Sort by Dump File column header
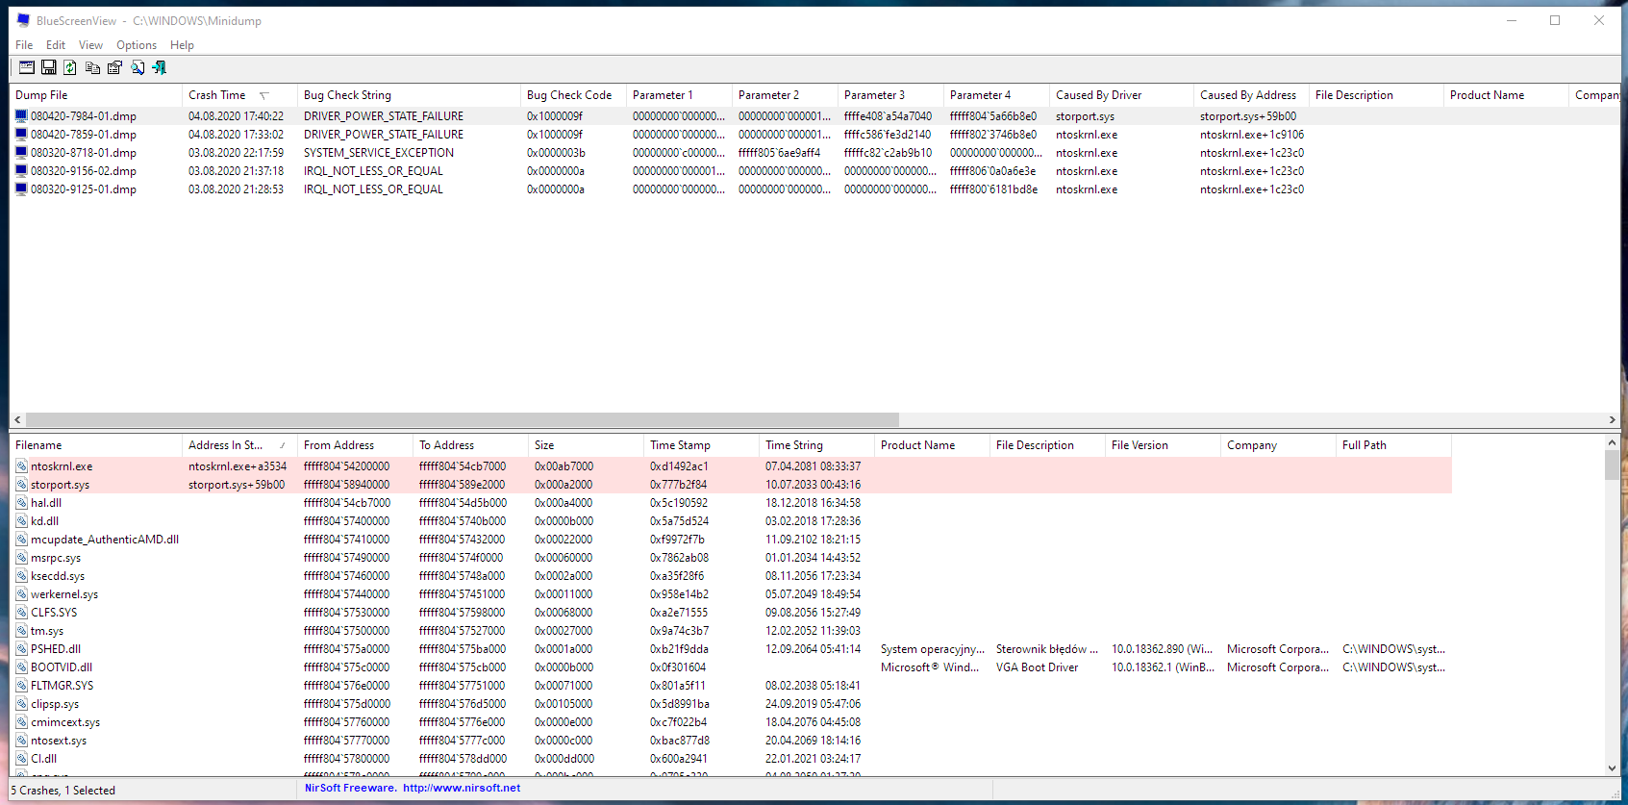Viewport: 1628px width, 805px height. [x=95, y=95]
